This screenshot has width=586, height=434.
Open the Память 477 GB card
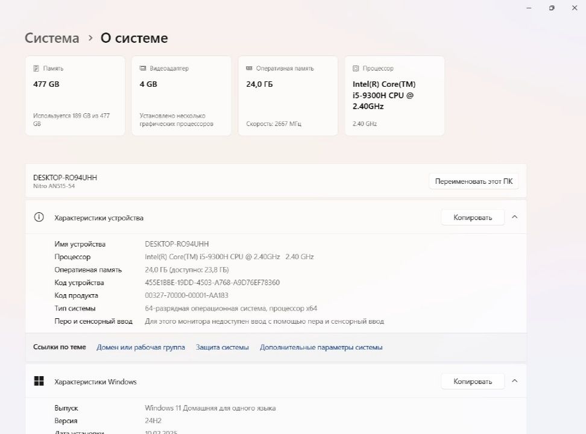(75, 96)
